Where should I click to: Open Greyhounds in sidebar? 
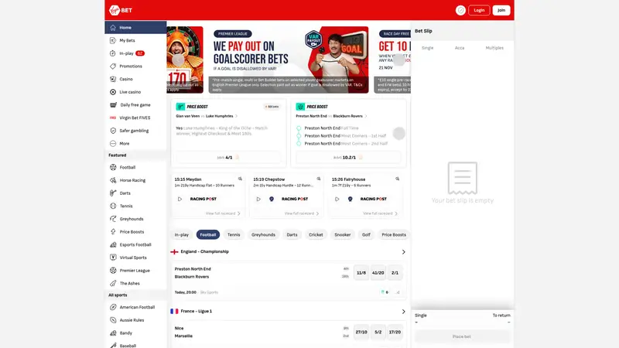(x=135, y=219)
